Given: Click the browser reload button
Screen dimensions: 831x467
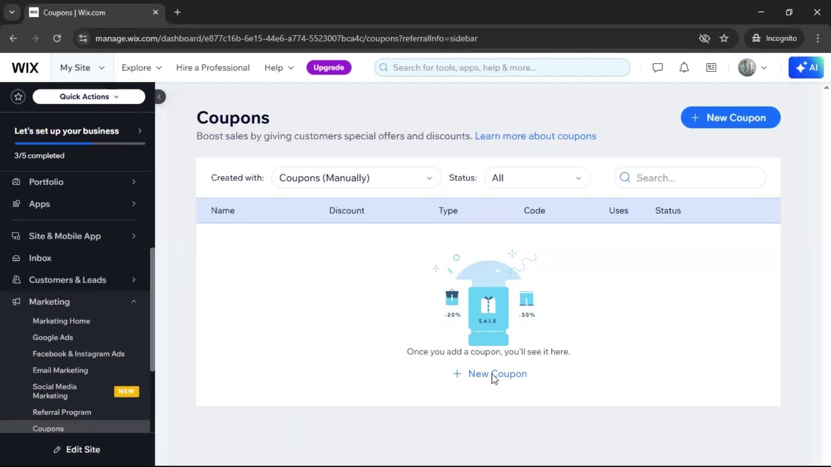Looking at the screenshot, I should coord(57,38).
